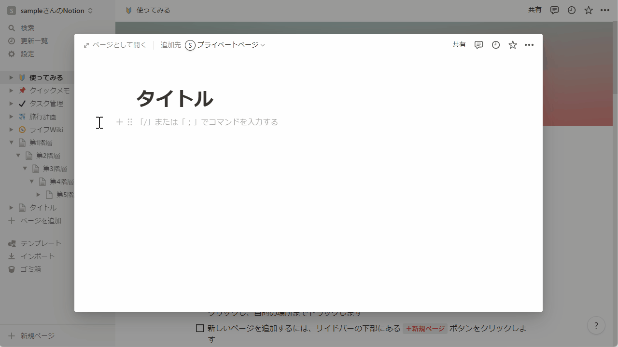Open the タスク管理 page

[x=46, y=104]
